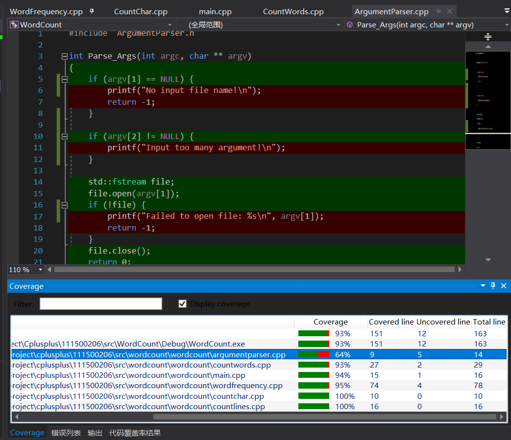The image size is (511, 440).
Task: Toggle the Display coverage checkbox
Action: click(182, 303)
